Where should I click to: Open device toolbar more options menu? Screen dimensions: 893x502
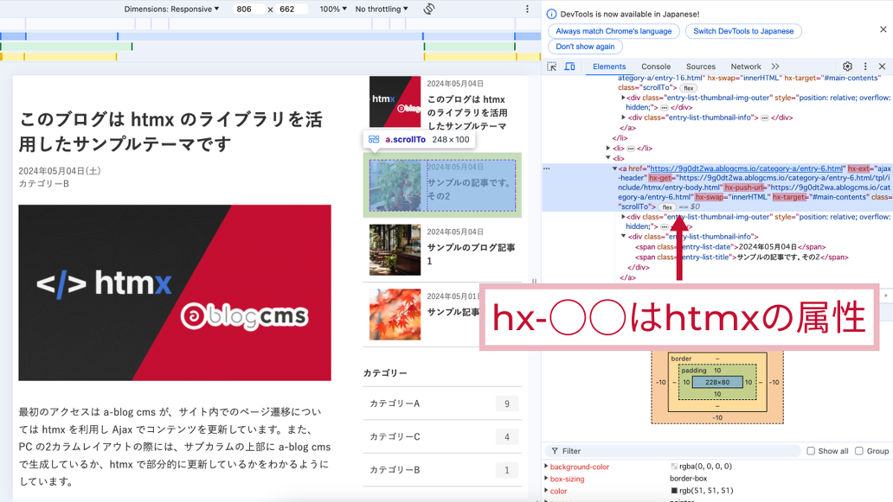[527, 10]
